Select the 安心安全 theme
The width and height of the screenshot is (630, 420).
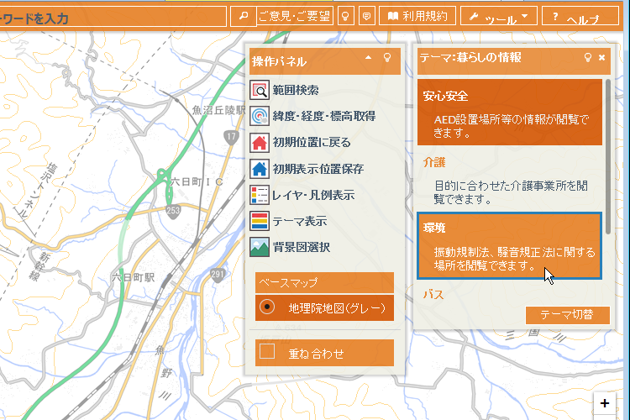tap(510, 112)
